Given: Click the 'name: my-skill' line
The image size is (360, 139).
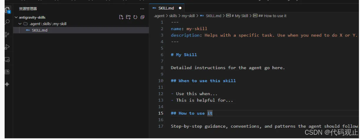Looking at the screenshot, I should 189,29.
